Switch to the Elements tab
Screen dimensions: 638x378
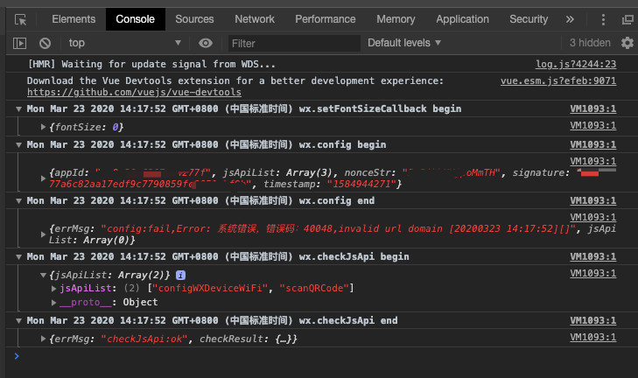coord(74,19)
